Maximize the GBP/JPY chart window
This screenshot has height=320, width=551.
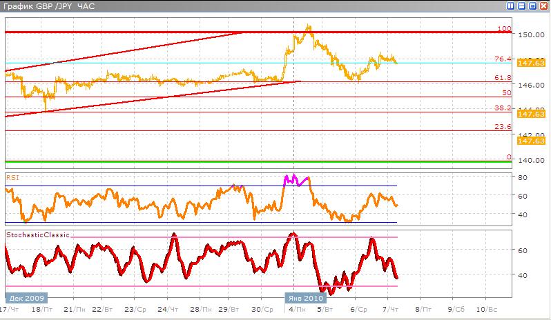532,6
